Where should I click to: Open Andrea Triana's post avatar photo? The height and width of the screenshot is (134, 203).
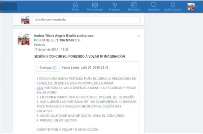click(24, 39)
